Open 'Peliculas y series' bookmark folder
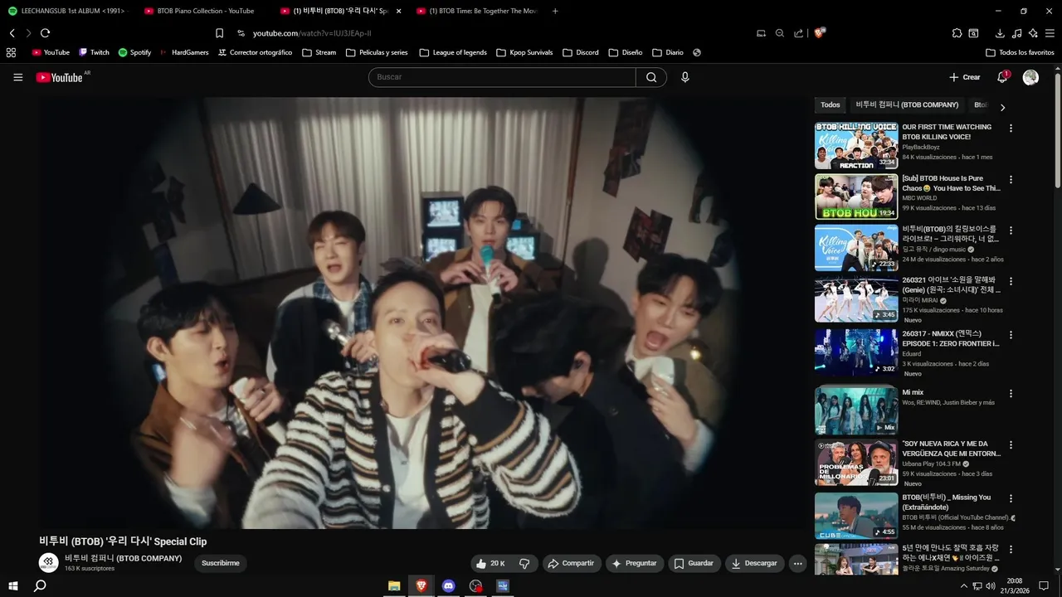 click(376, 52)
